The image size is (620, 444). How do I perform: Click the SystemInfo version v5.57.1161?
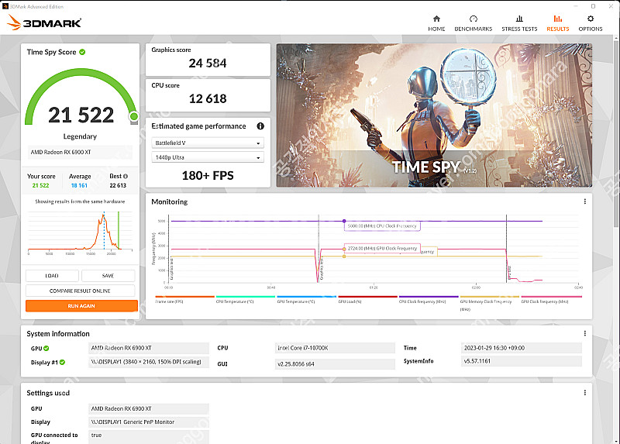pyautogui.click(x=521, y=361)
